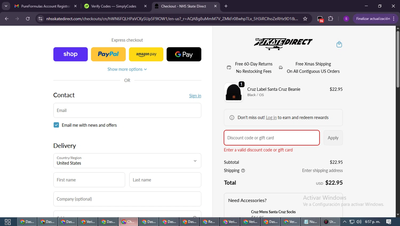The height and width of the screenshot is (226, 400).
Task: Go forward in browser history
Action: [x=17, y=19]
